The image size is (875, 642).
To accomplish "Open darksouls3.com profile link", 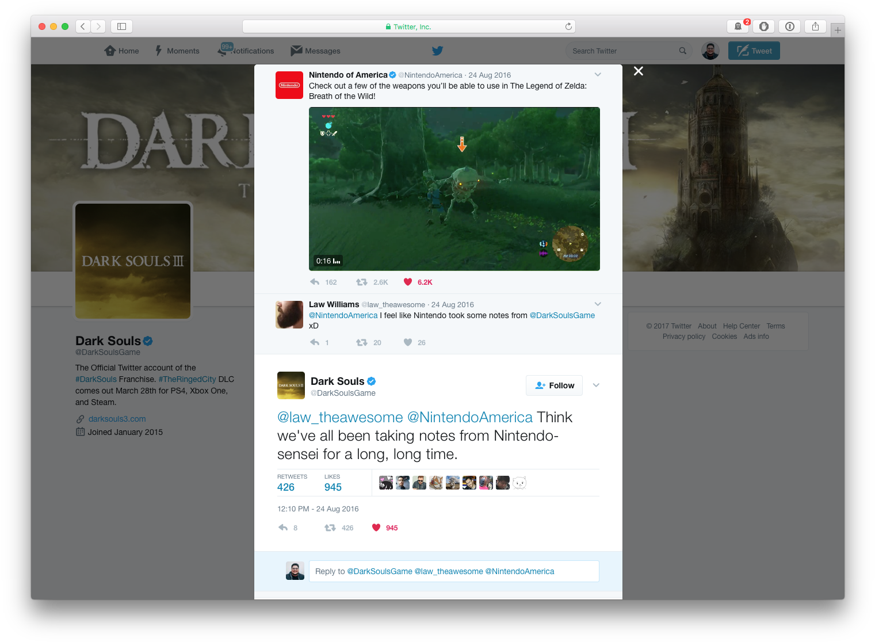I will pos(117,419).
